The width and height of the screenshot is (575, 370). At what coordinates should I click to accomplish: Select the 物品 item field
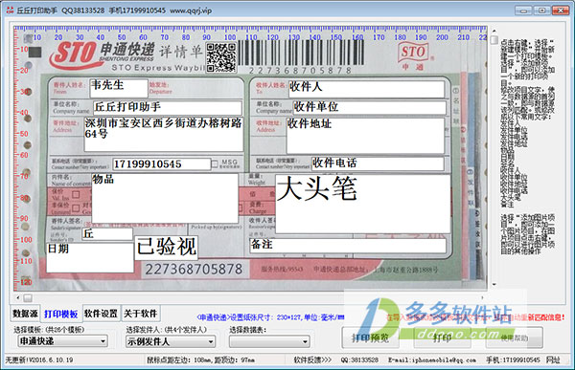165,198
